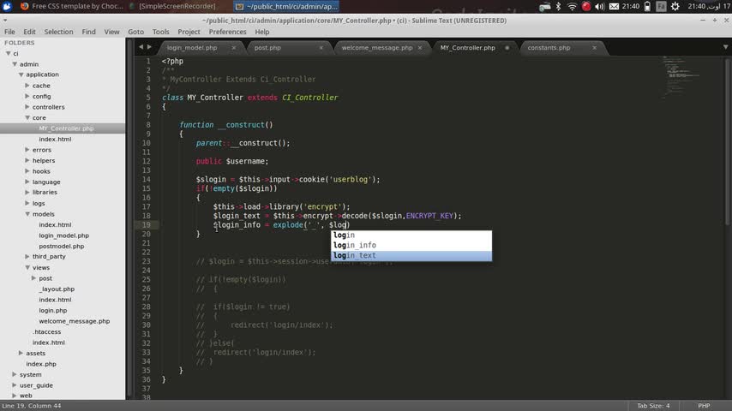Collapse the ci root folder
This screenshot has width=732, height=411.
(9, 54)
